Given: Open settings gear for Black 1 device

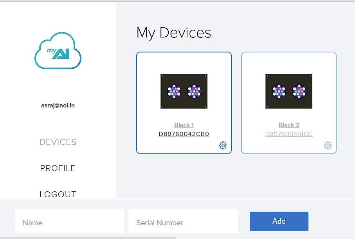Looking at the screenshot, I should tap(223, 146).
